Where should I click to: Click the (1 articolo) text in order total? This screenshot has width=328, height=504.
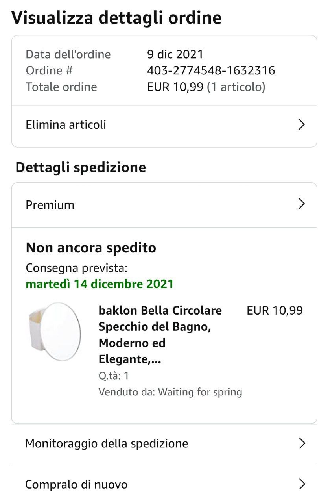click(236, 87)
